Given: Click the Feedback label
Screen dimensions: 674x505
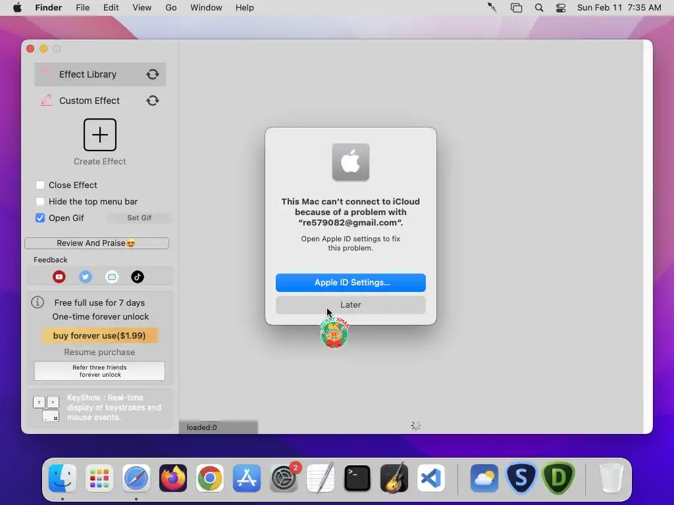Looking at the screenshot, I should [x=50, y=260].
